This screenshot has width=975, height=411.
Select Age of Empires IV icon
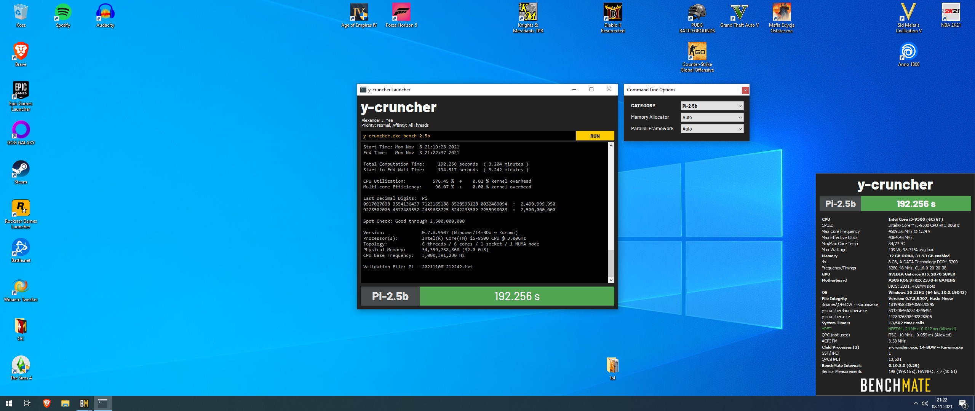pyautogui.click(x=359, y=15)
